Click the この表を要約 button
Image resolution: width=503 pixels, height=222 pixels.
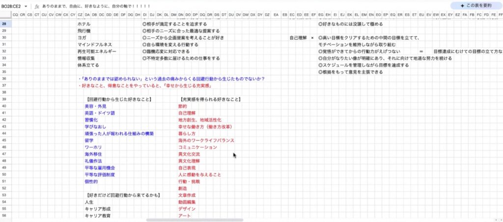475,5
